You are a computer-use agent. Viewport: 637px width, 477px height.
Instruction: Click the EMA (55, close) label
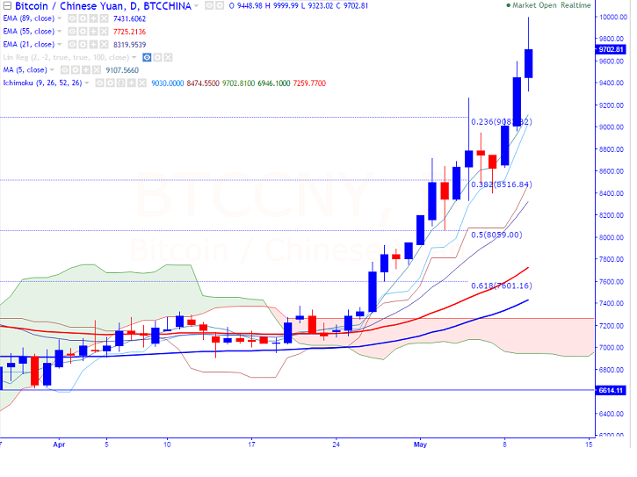pos(29,32)
